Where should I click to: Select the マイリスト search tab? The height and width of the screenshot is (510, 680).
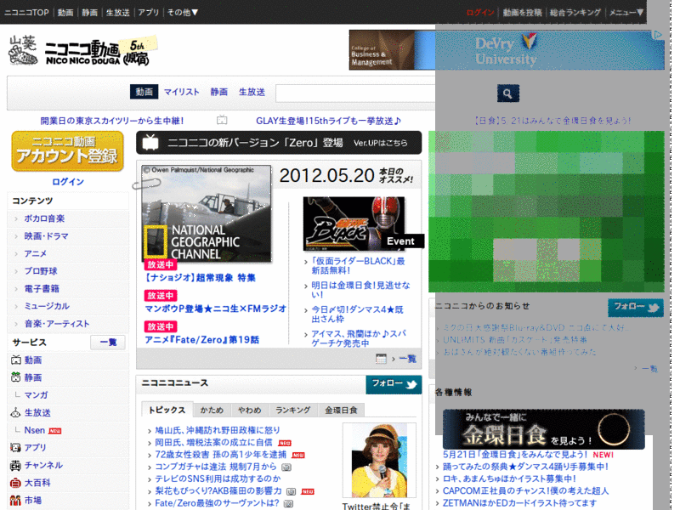[182, 92]
